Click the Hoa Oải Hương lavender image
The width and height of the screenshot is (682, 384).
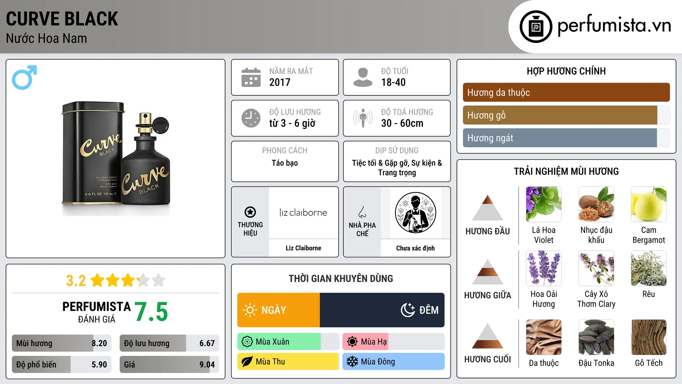(544, 268)
